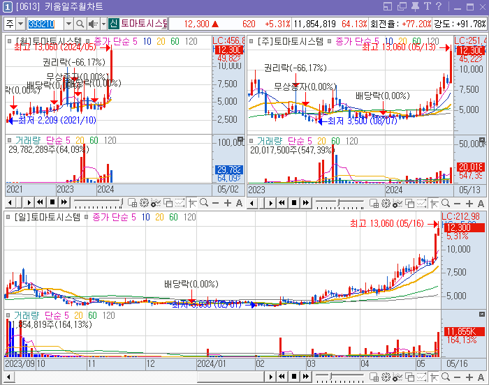This screenshot has height=385, width=489.
Task: Click monthly chart overlay windows icon
Action: point(168,203)
